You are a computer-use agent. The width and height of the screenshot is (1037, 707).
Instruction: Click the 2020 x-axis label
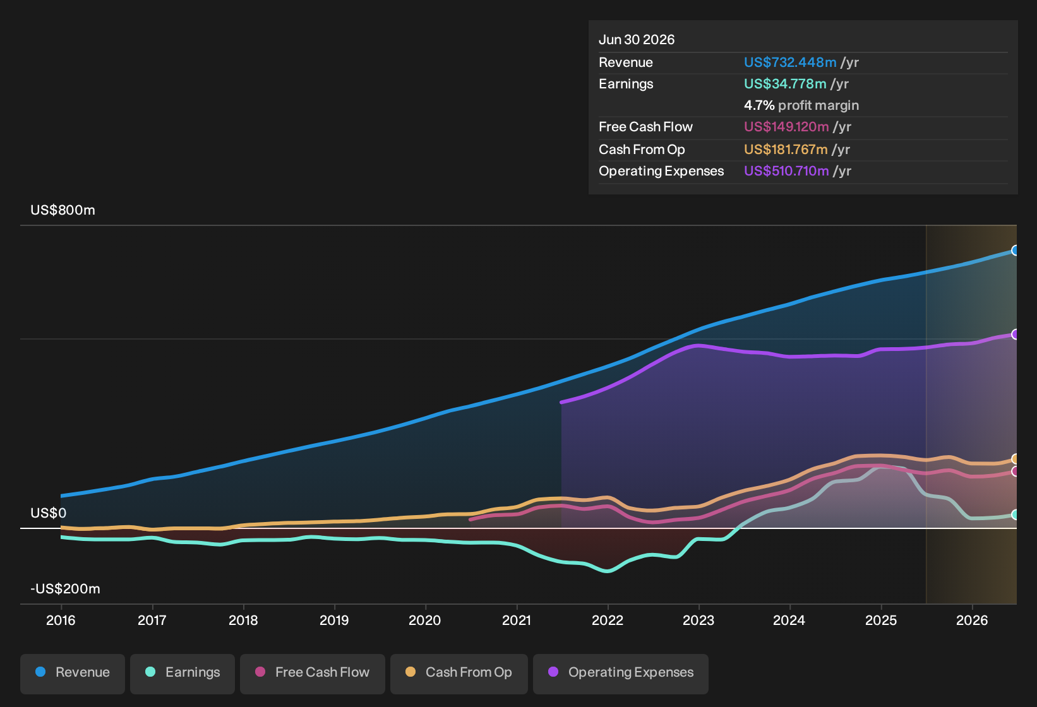tap(425, 621)
